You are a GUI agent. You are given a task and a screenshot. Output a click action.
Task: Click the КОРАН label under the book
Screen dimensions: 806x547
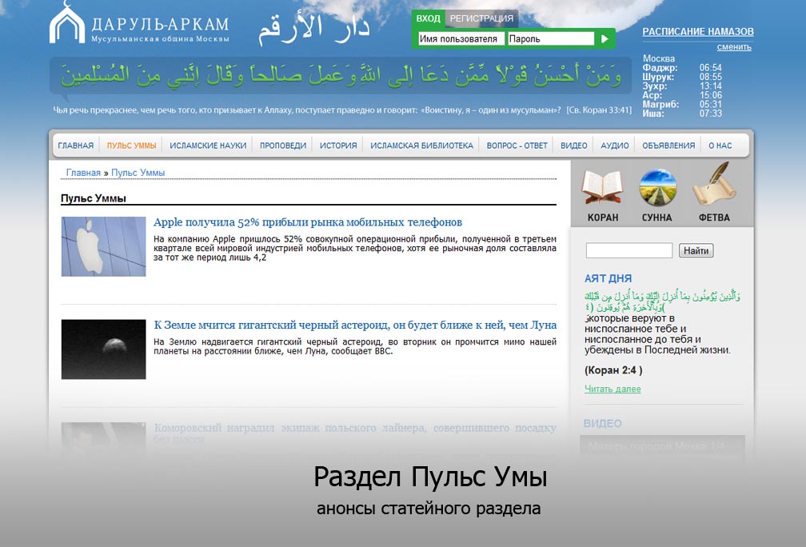tap(603, 218)
